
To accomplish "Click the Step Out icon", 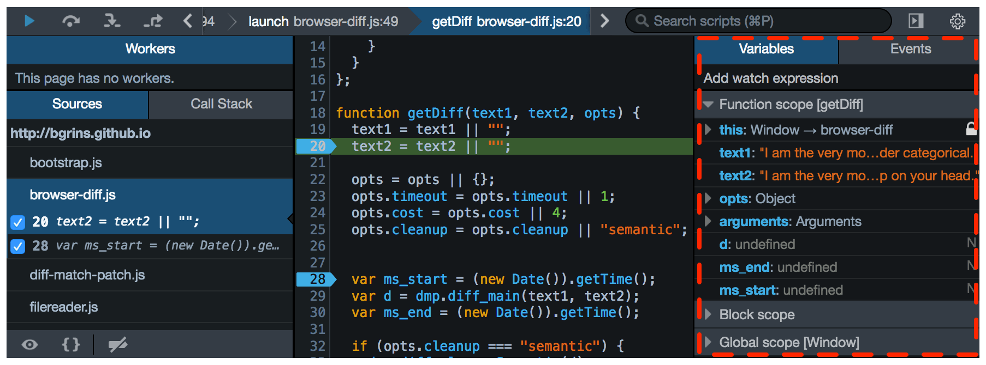I will point(153,21).
